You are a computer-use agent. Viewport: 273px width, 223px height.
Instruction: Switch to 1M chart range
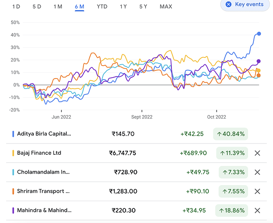pyautogui.click(x=58, y=7)
